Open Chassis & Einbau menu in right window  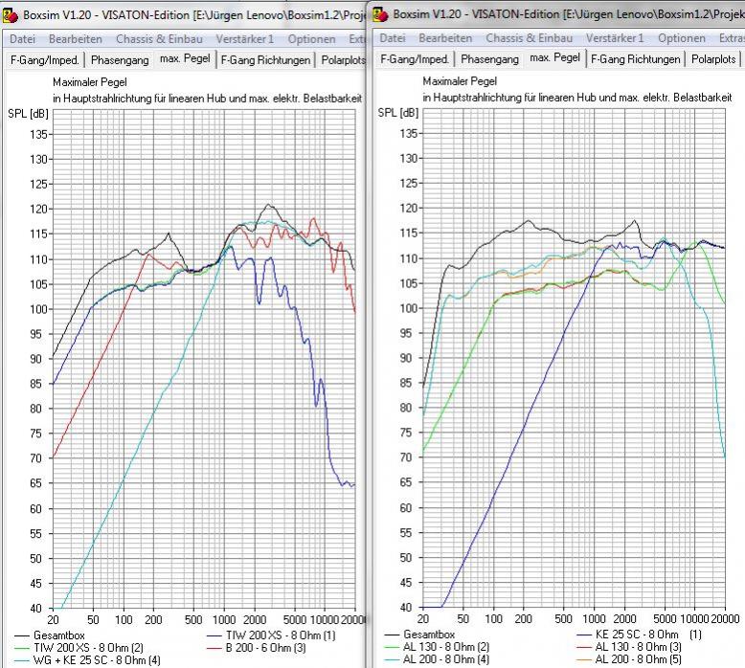[530, 38]
